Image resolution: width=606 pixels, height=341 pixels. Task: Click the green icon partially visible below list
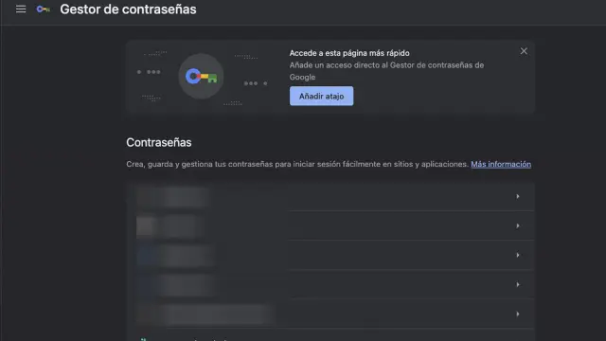pos(143,339)
